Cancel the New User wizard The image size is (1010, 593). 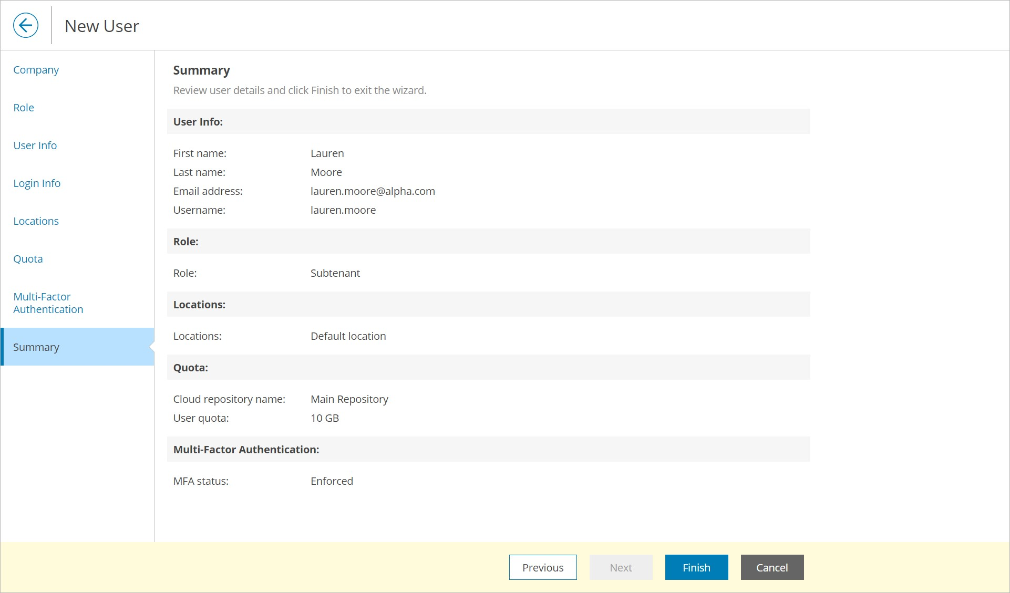tap(771, 567)
